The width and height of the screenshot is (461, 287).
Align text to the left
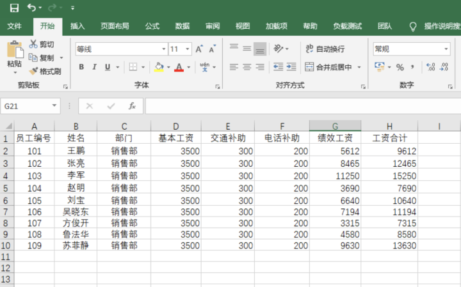point(234,67)
